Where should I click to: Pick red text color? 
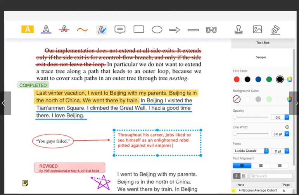point(237,79)
